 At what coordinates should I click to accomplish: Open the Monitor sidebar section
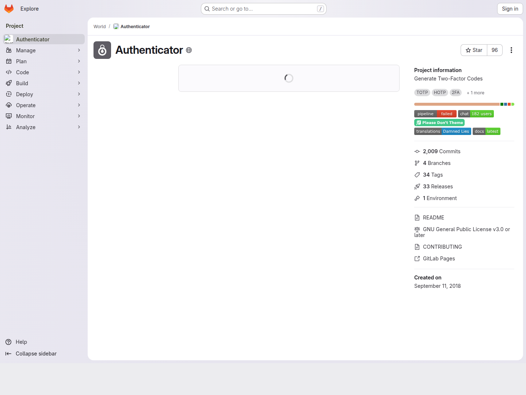pos(44,116)
